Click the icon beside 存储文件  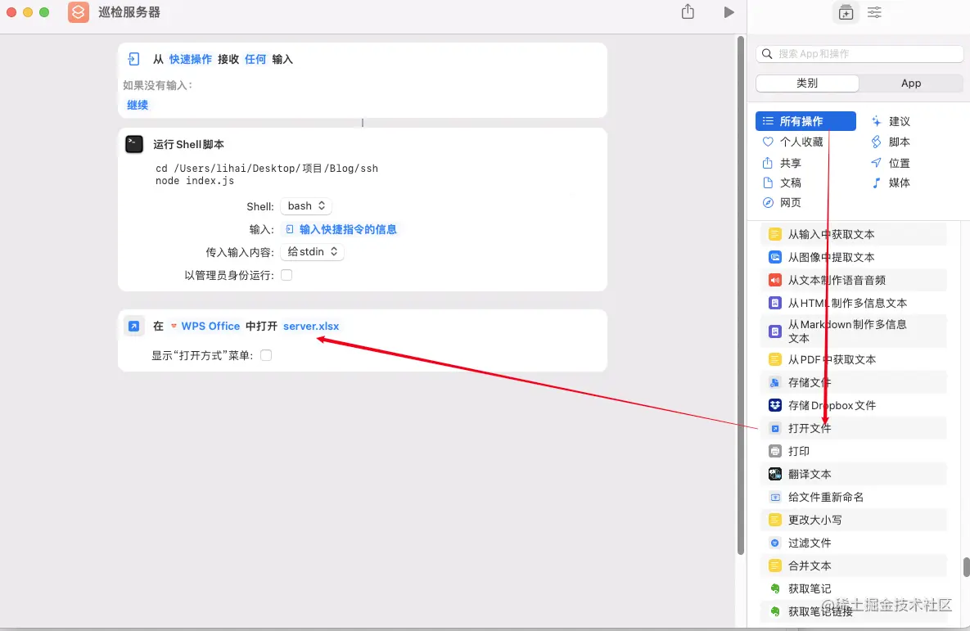pyautogui.click(x=774, y=382)
